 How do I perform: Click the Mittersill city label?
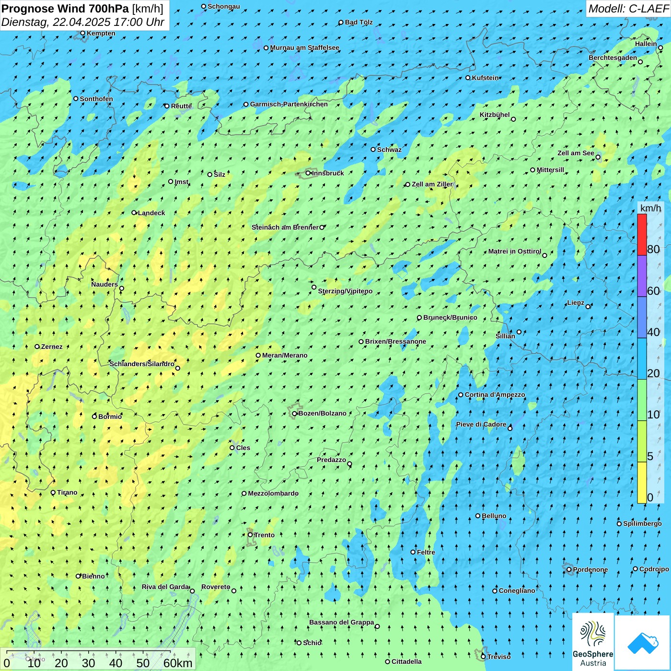550,170
